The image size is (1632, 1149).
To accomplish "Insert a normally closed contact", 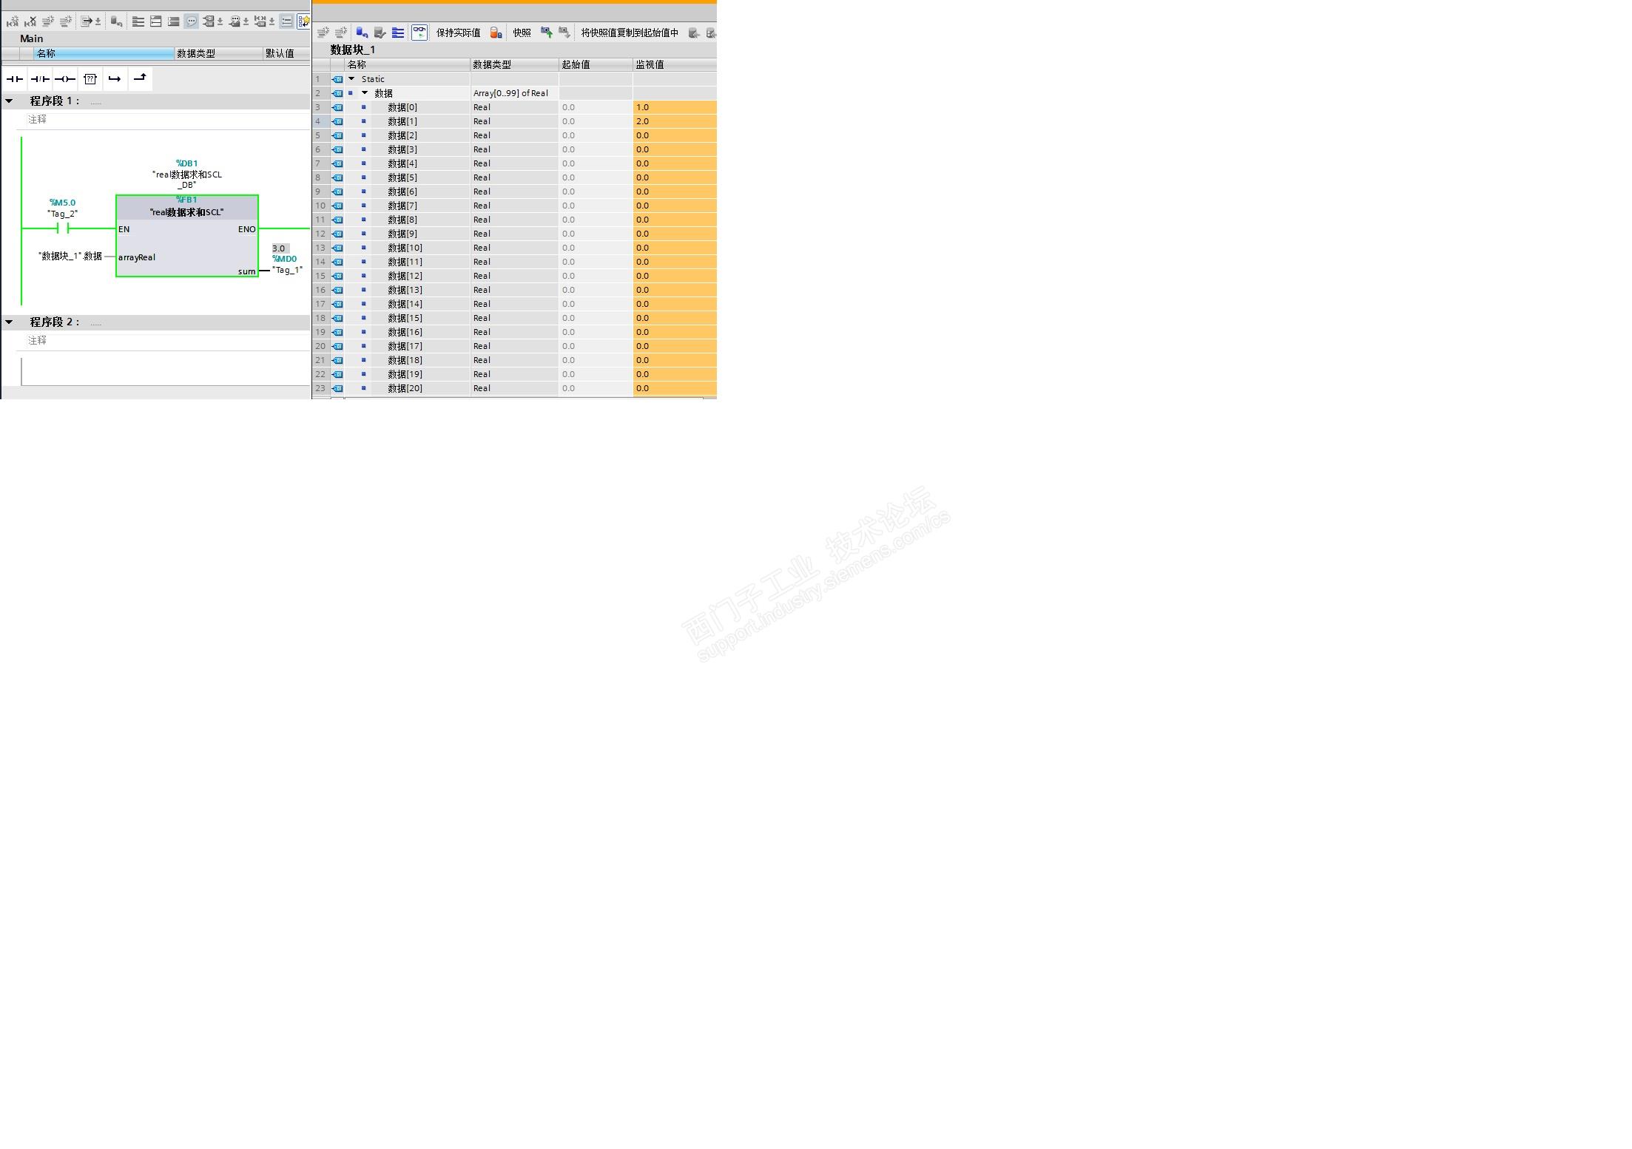I will coord(40,79).
